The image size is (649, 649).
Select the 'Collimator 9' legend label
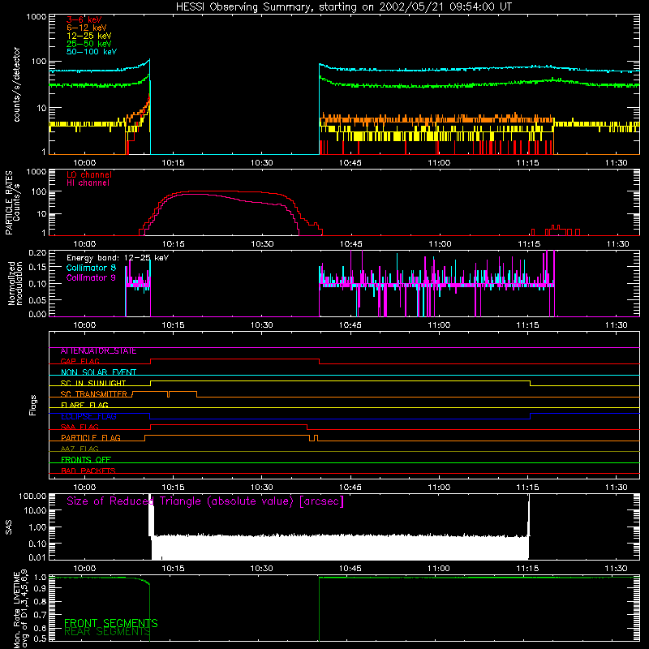[x=91, y=277]
